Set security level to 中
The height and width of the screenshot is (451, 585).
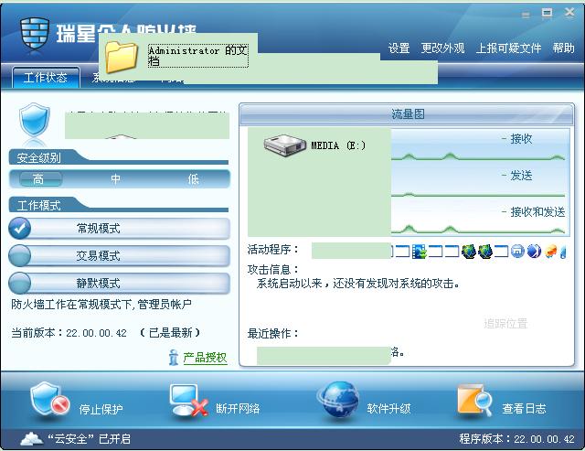point(116,179)
